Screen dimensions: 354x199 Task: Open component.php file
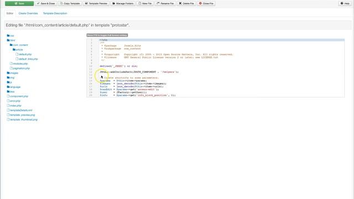pyautogui.click(x=18, y=96)
